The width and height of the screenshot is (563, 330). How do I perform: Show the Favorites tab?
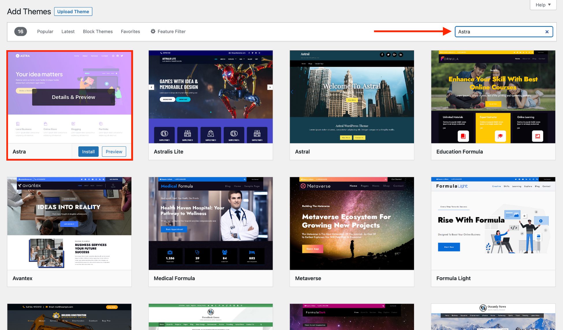[130, 31]
